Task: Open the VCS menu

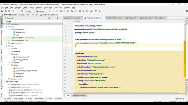Action: point(61,8)
